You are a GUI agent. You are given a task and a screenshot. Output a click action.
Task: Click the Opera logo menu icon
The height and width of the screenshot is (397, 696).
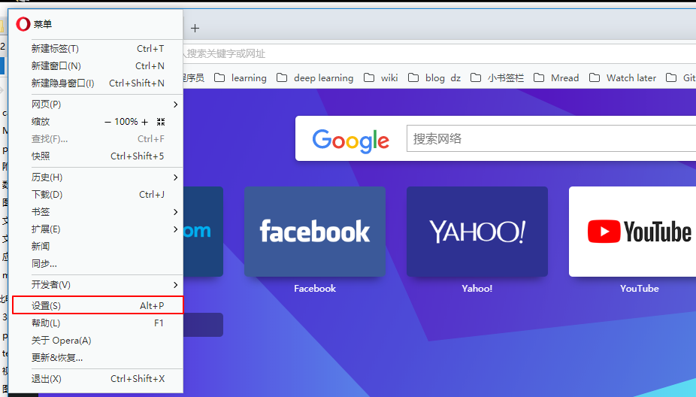pyautogui.click(x=23, y=24)
